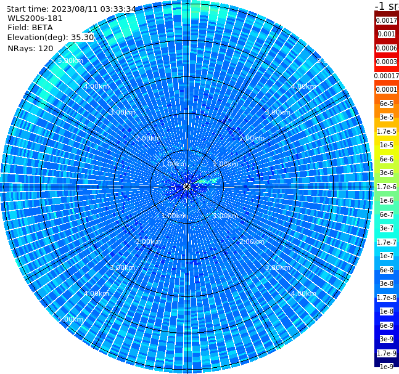Click the 1e-6 color scale label
Image resolution: width=399 pixels, height=374 pixels.
click(x=387, y=200)
